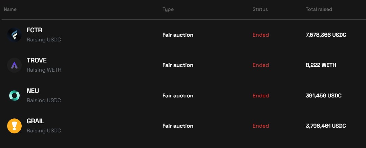The width and height of the screenshot is (366, 148).
Task: Click the FCTR token logo icon
Action: point(14,35)
